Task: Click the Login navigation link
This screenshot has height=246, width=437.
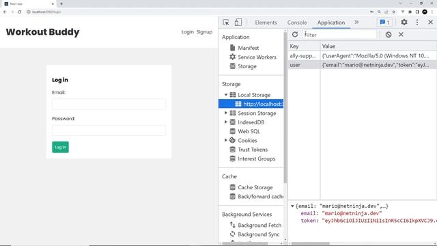Action: [x=187, y=32]
